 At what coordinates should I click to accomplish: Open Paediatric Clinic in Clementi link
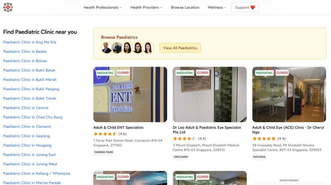tap(27, 127)
